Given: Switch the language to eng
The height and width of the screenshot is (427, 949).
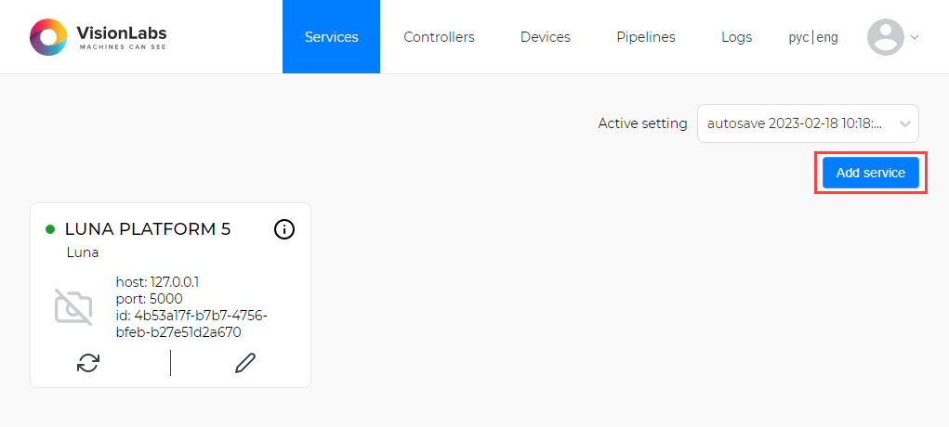Looking at the screenshot, I should pyautogui.click(x=827, y=37).
